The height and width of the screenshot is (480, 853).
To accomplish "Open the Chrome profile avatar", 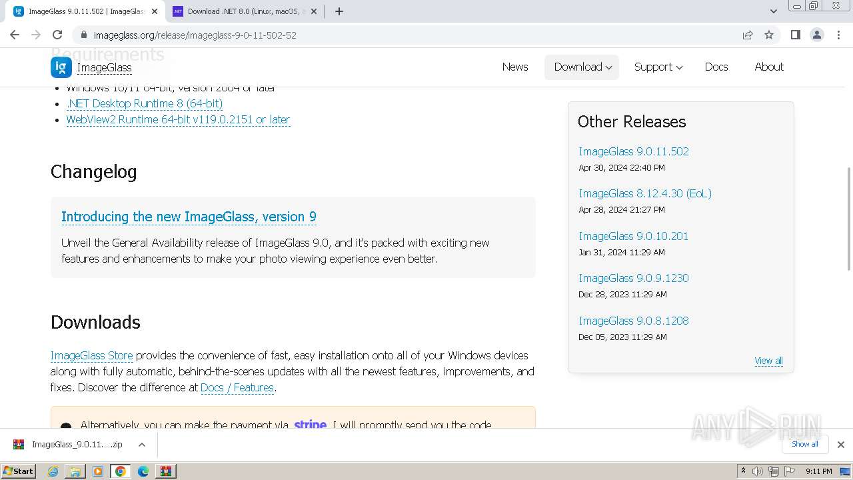I will coord(817,35).
